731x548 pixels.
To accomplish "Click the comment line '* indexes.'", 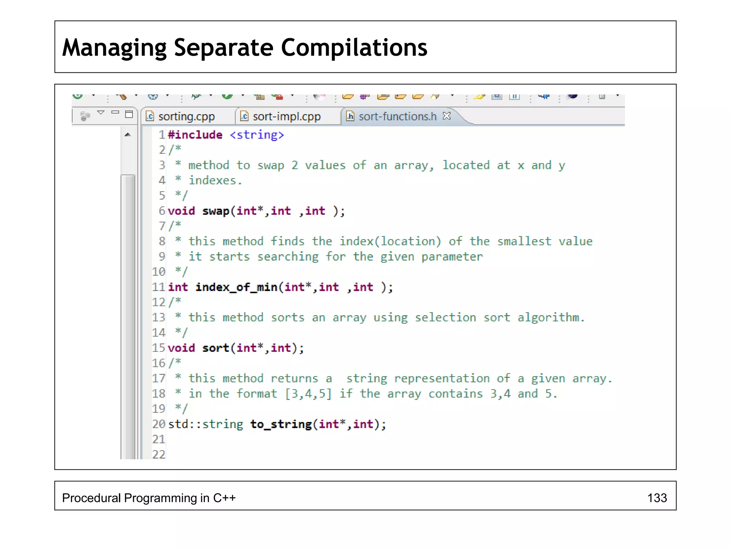I will pos(209,181).
